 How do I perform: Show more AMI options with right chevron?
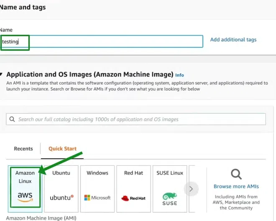point(191,189)
